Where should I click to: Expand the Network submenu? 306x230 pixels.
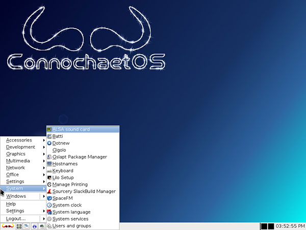[x=23, y=168]
